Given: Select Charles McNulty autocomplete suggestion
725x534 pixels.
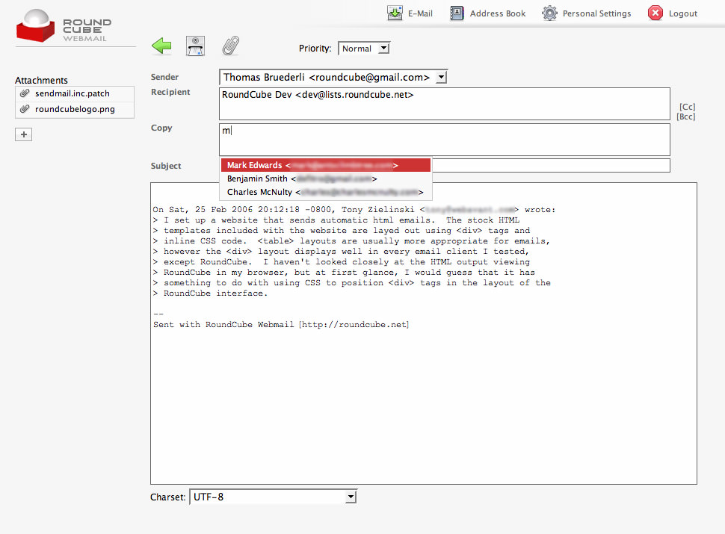Looking at the screenshot, I should tap(326, 192).
